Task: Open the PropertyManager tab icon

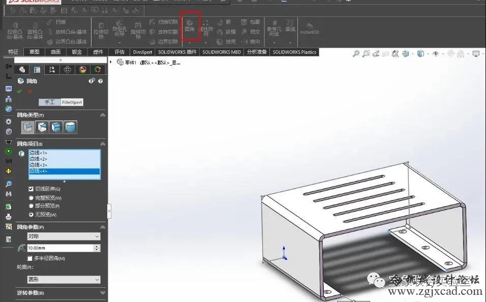Action: point(37,70)
